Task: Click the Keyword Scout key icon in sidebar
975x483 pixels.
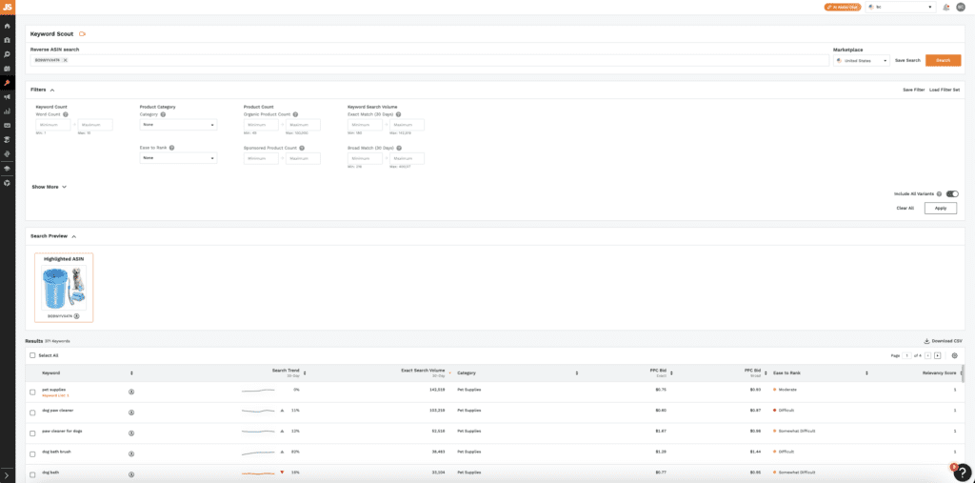Action: click(x=7, y=82)
